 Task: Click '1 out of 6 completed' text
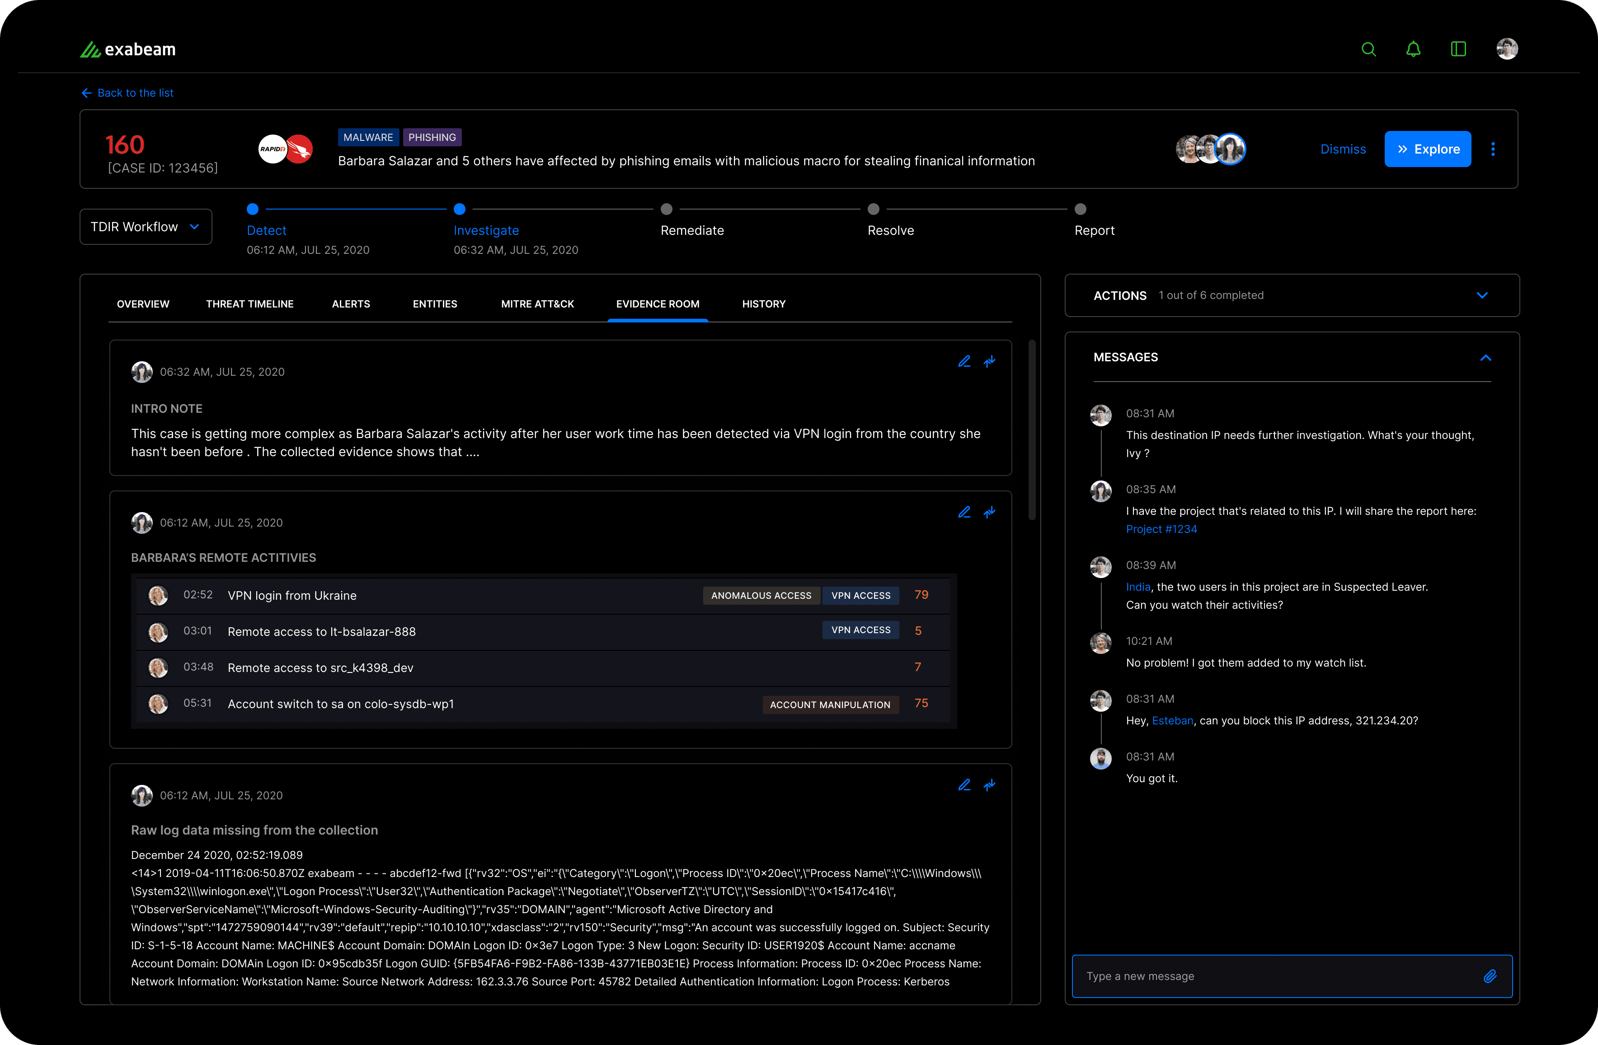[1211, 295]
